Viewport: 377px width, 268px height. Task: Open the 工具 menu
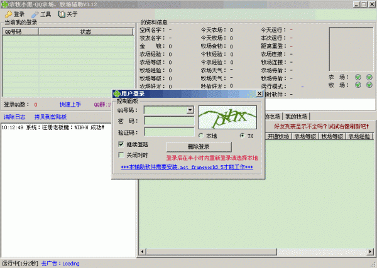click(x=41, y=14)
